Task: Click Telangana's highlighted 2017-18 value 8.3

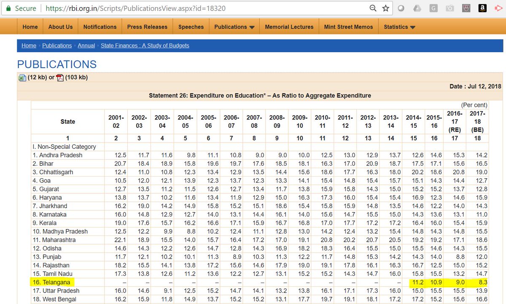Action: (x=483, y=282)
